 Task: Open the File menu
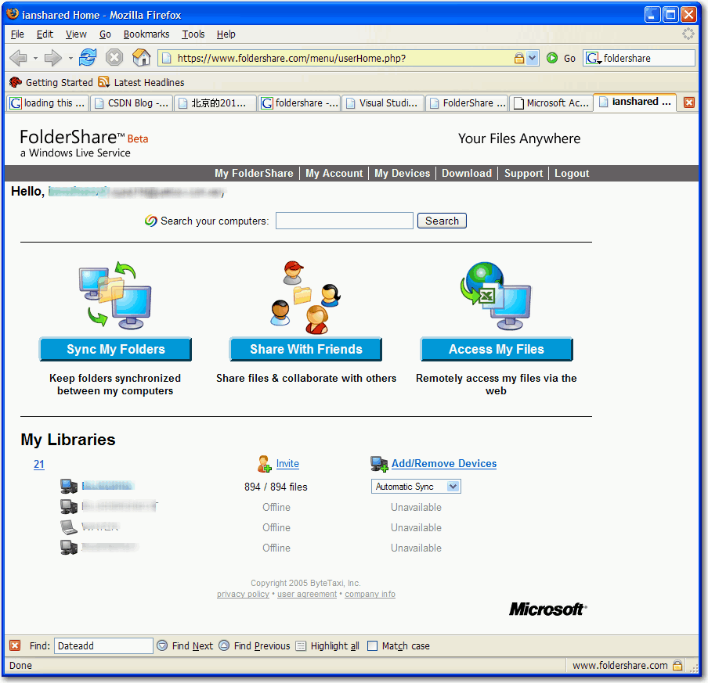coord(17,34)
